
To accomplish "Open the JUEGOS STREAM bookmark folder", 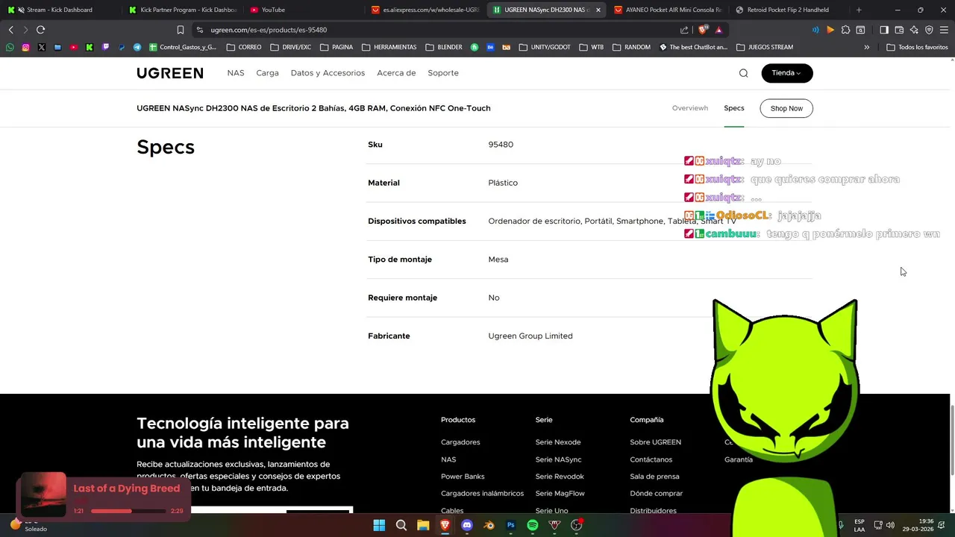I will point(765,47).
